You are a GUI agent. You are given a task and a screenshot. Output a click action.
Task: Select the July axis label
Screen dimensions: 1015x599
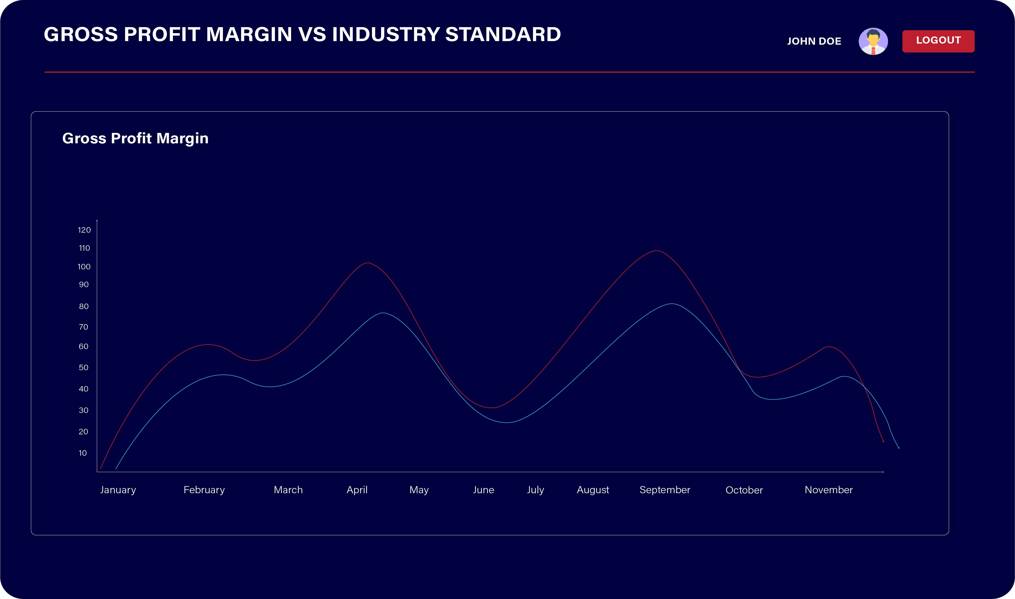[535, 490]
